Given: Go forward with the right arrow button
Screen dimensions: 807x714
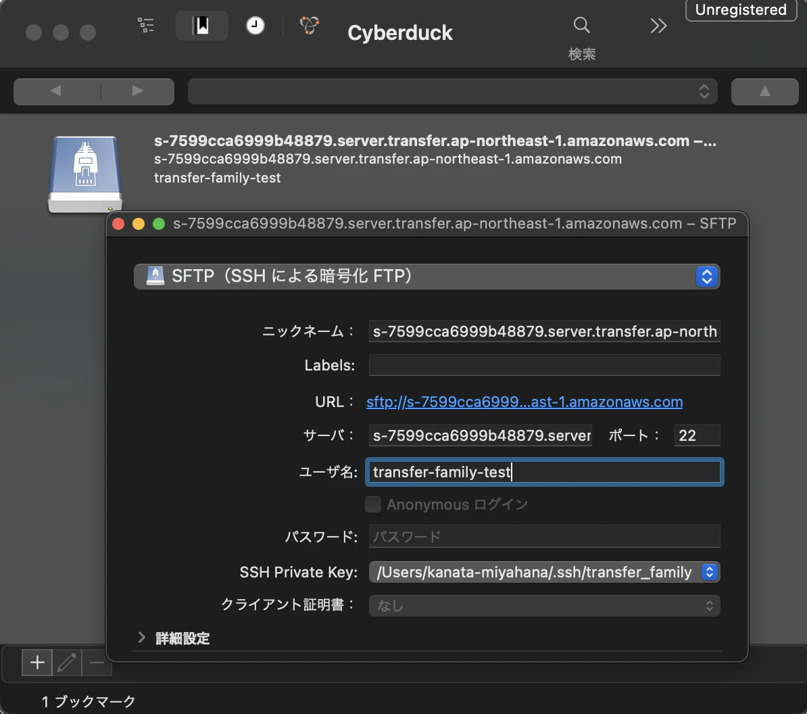Looking at the screenshot, I should [x=137, y=92].
